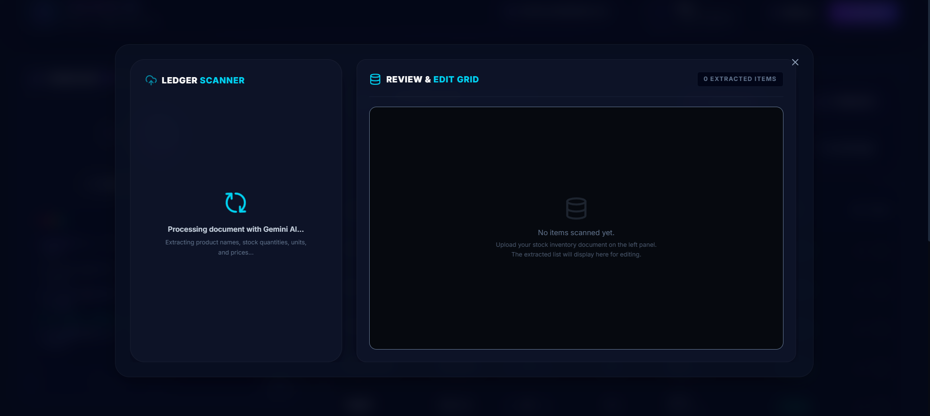Viewport: 930px width, 416px height.
Task: Click the spinning processing sync icon
Action: click(236, 203)
